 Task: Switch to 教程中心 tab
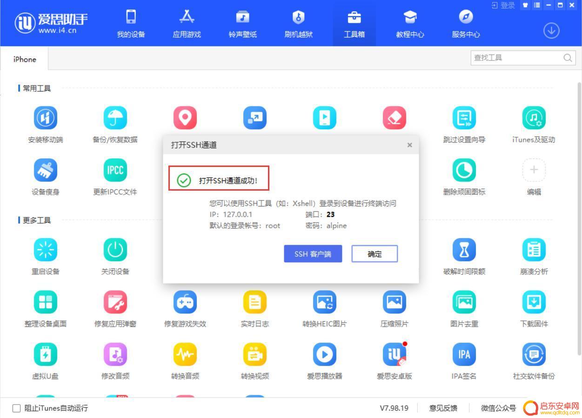(x=410, y=24)
